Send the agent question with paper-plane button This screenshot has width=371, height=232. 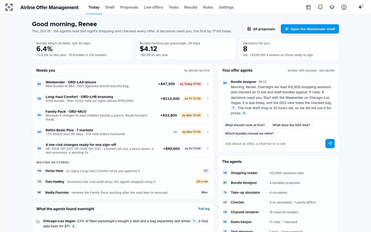pos(330,144)
